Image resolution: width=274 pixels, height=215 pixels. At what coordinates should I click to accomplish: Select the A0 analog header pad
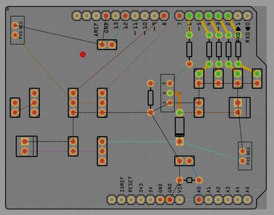coord(199,200)
